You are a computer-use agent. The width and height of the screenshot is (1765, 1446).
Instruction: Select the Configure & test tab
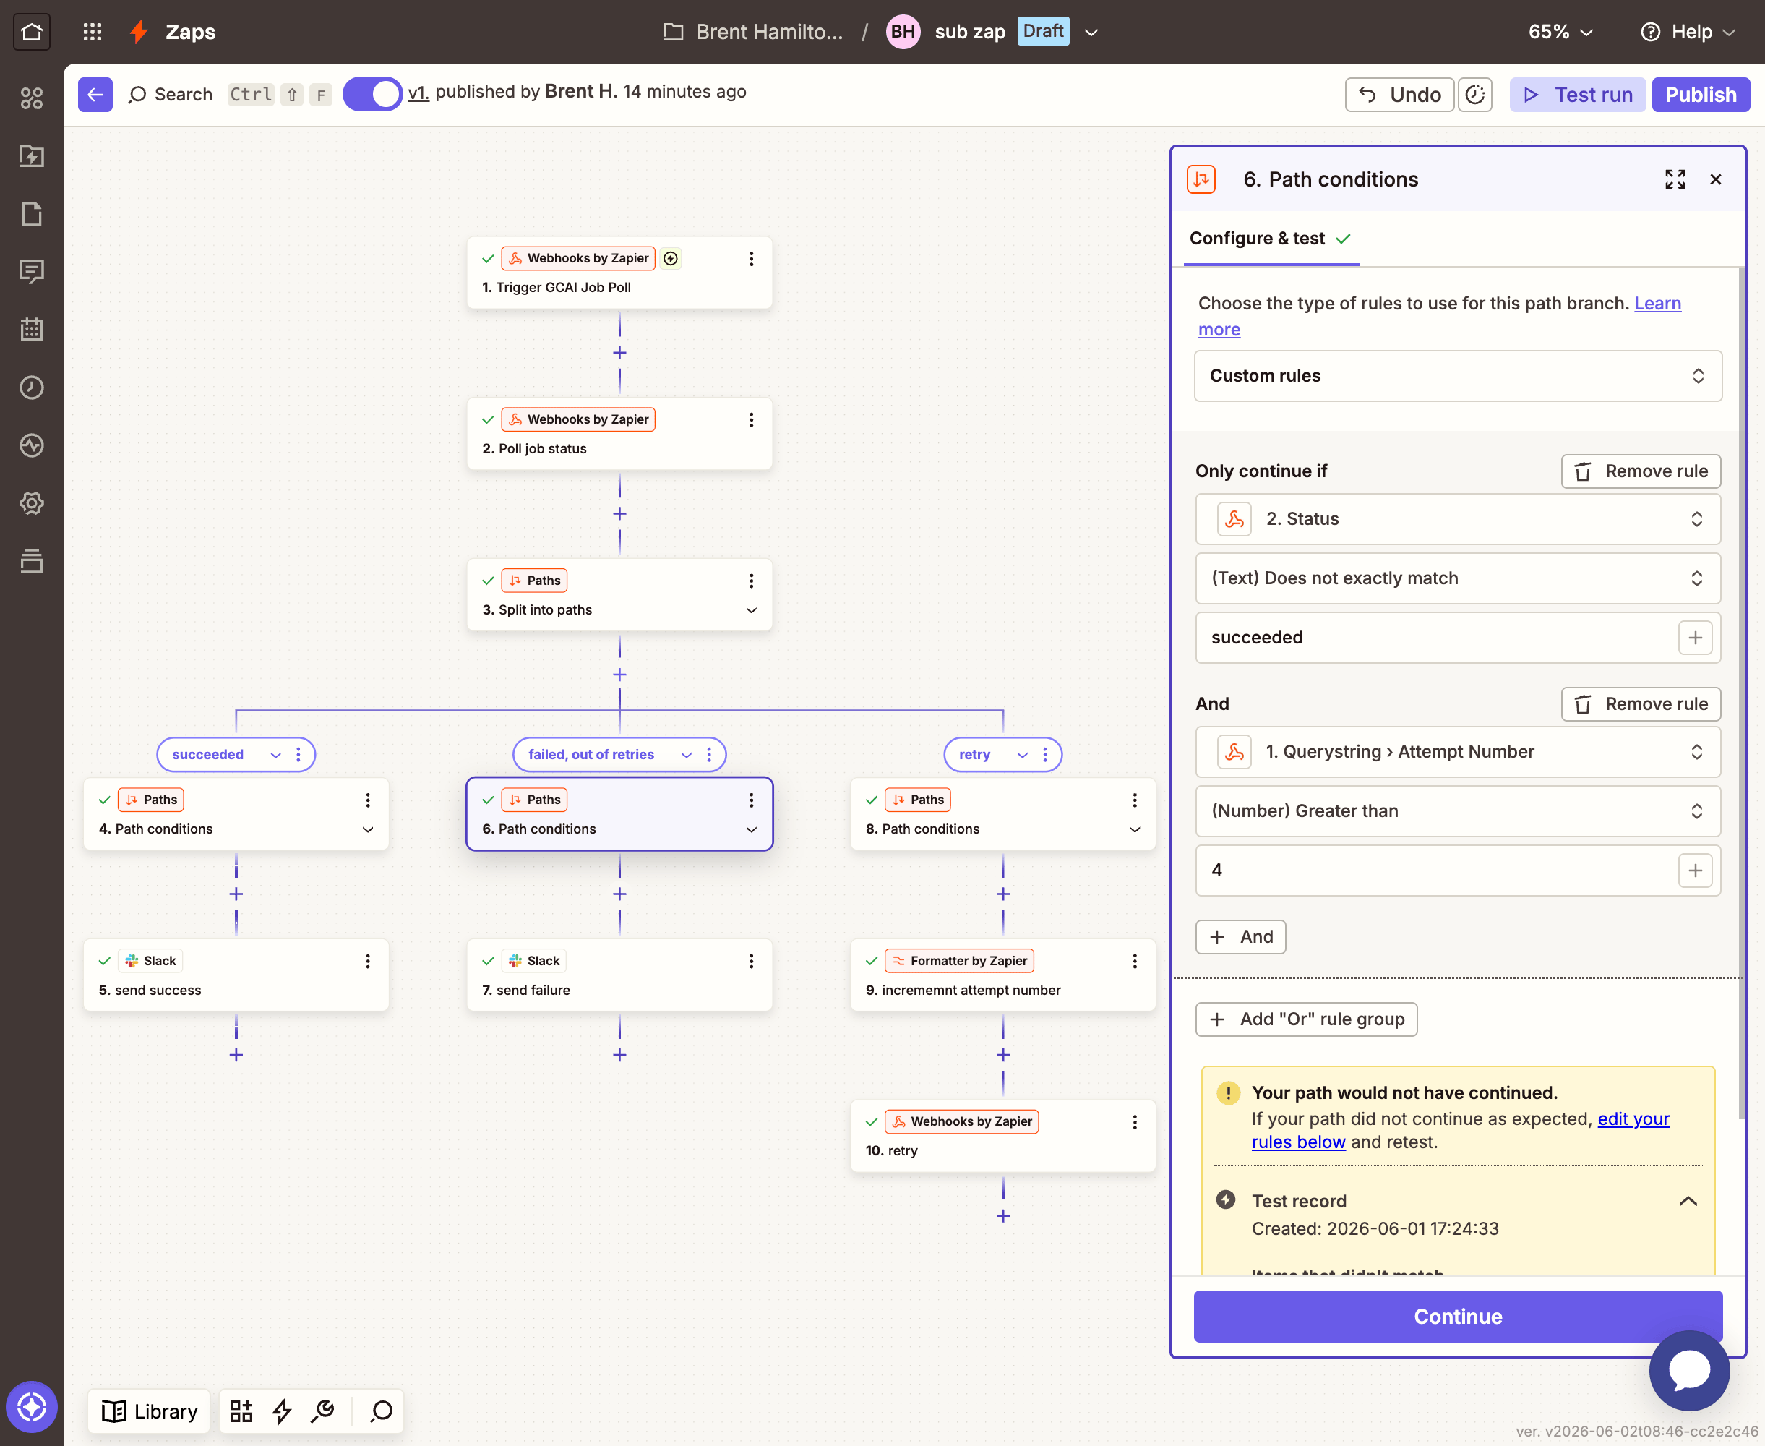click(1270, 239)
